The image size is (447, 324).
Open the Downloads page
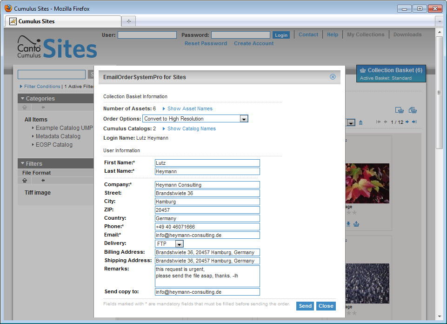pyautogui.click(x=407, y=34)
